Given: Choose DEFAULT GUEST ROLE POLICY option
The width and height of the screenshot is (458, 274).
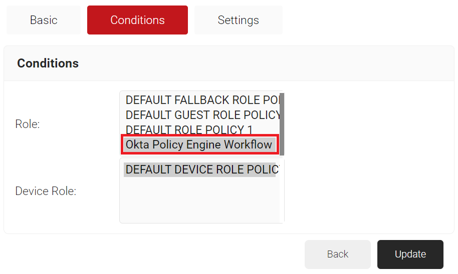Looking at the screenshot, I should [200, 115].
